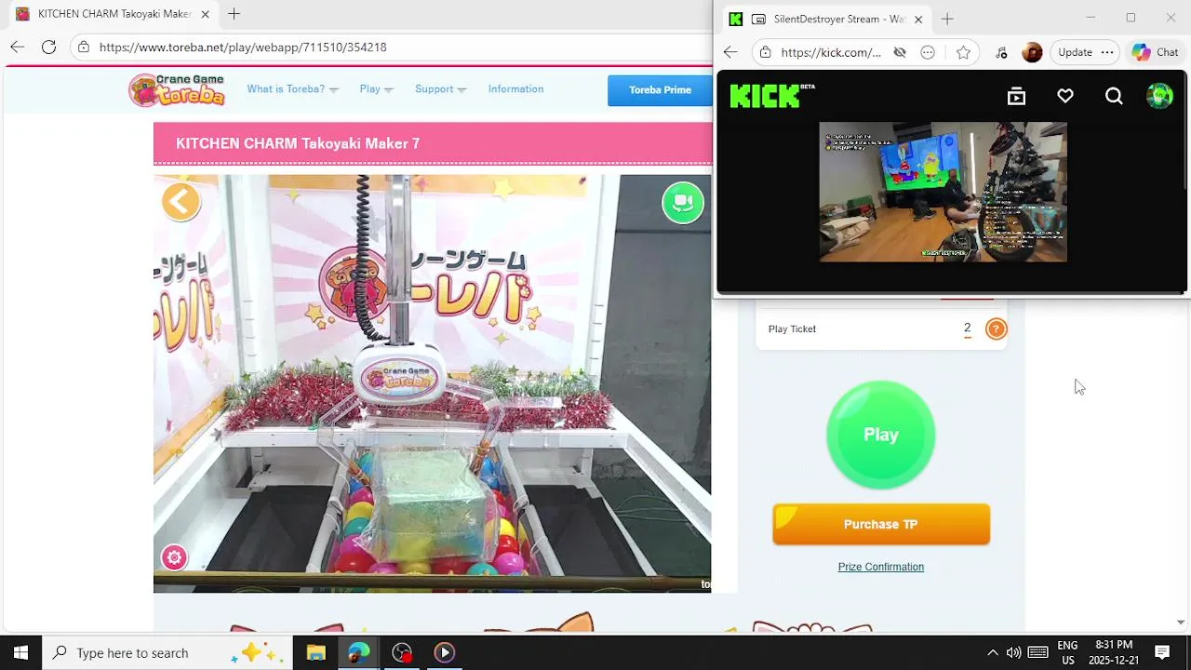Click the Purchase TP button
This screenshot has height=670, width=1191.
click(x=881, y=524)
